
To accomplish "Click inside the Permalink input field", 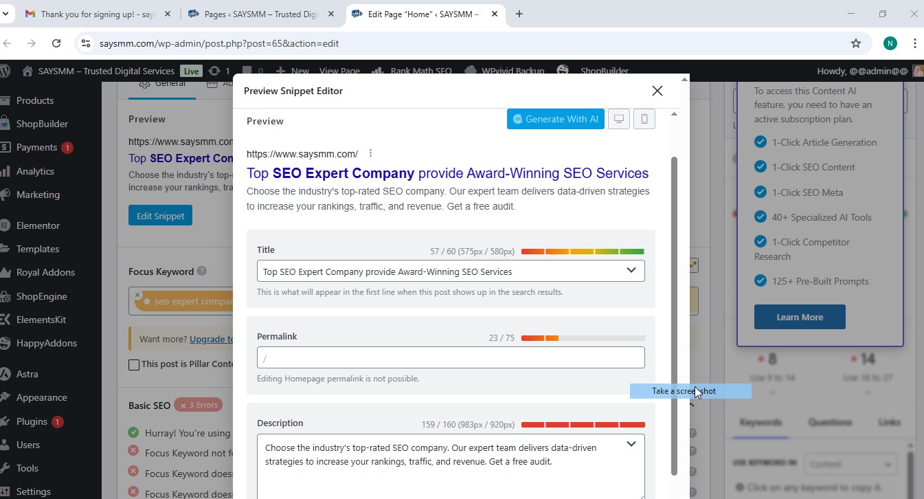I will point(451,357).
